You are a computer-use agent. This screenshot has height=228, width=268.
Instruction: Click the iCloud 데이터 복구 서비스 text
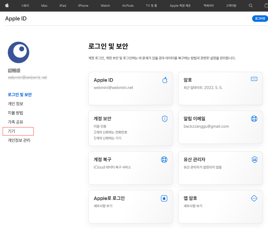point(112,167)
